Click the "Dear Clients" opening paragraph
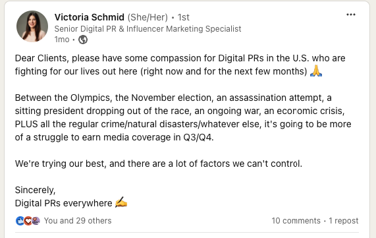Screen dimensions: 376x238 coord(180,65)
